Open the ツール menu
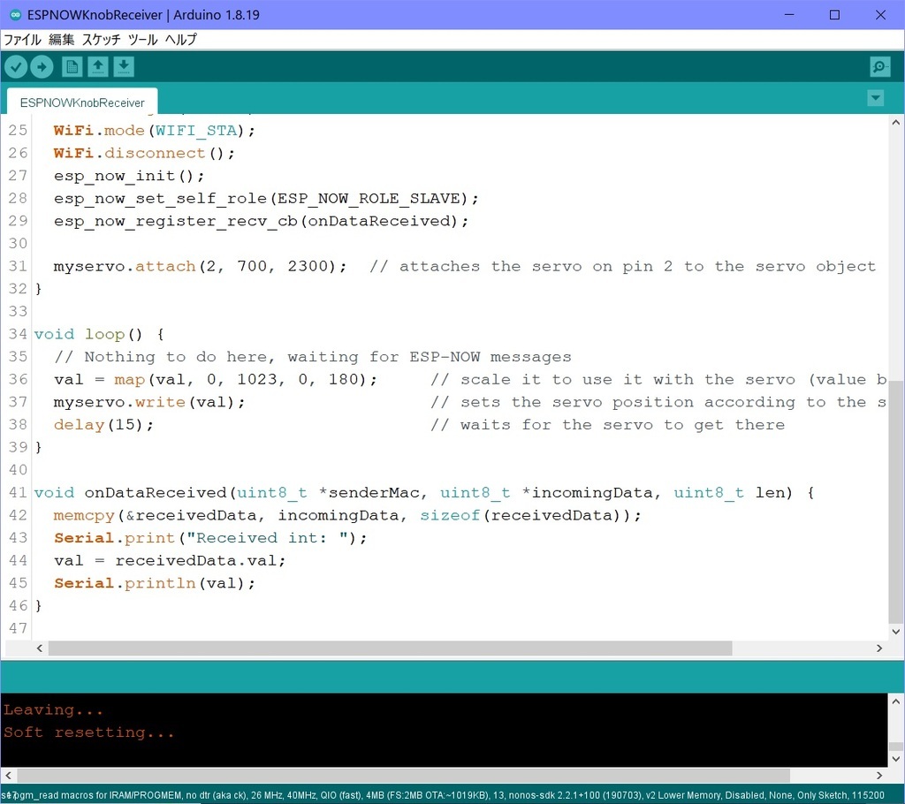Image resolution: width=905 pixels, height=804 pixels. coord(143,40)
